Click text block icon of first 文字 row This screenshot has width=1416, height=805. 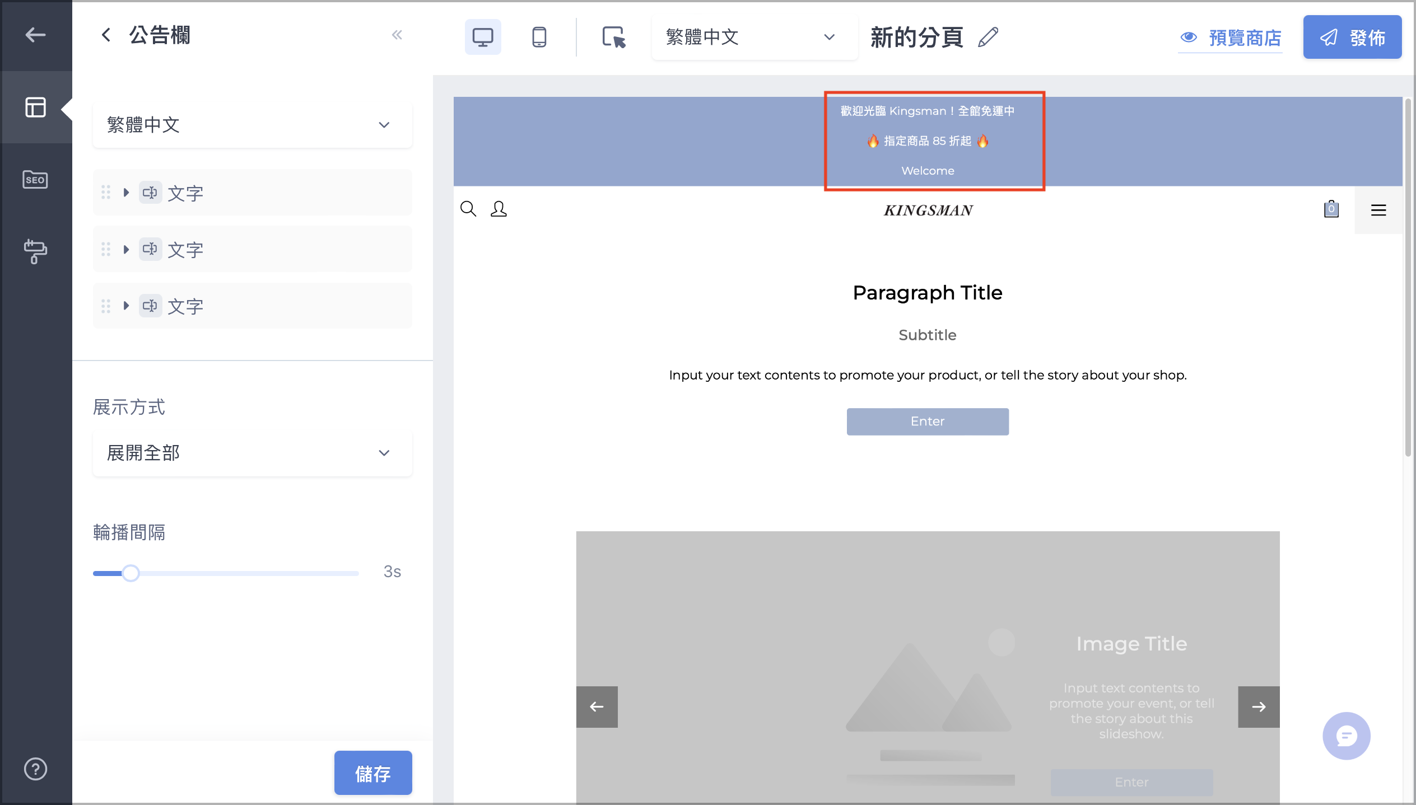pos(150,193)
